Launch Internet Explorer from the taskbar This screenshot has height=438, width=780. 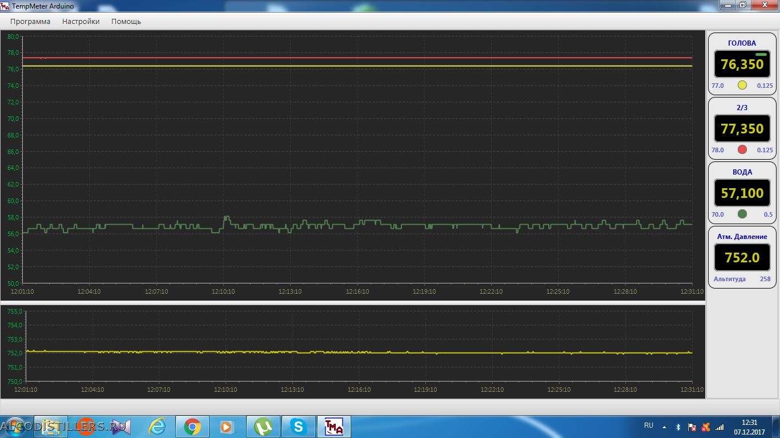(x=156, y=427)
